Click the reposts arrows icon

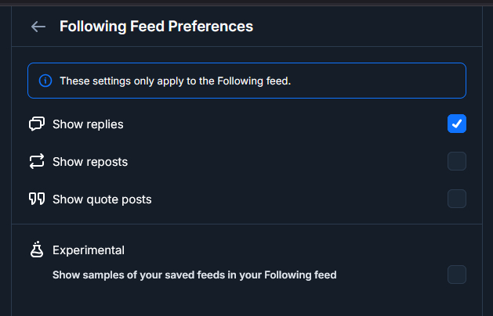click(37, 162)
